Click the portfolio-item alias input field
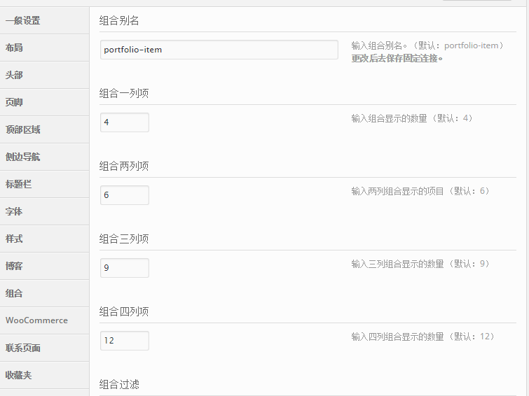Image resolution: width=529 pixels, height=396 pixels. 219,50
